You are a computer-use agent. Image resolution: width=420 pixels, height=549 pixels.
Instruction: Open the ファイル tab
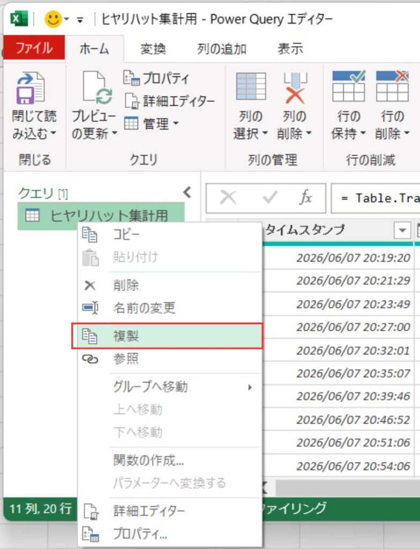(34, 48)
